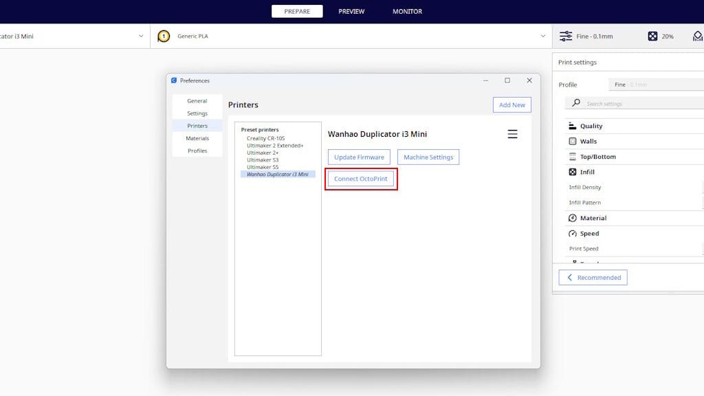This screenshot has height=396, width=704.
Task: Click the print settings sliders icon
Action: [566, 36]
